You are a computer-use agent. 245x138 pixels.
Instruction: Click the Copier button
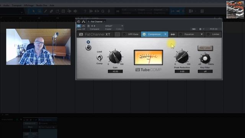coord(108,29)
